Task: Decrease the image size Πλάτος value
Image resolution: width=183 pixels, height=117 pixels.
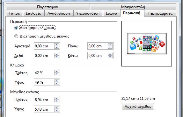Action: tap(57, 101)
